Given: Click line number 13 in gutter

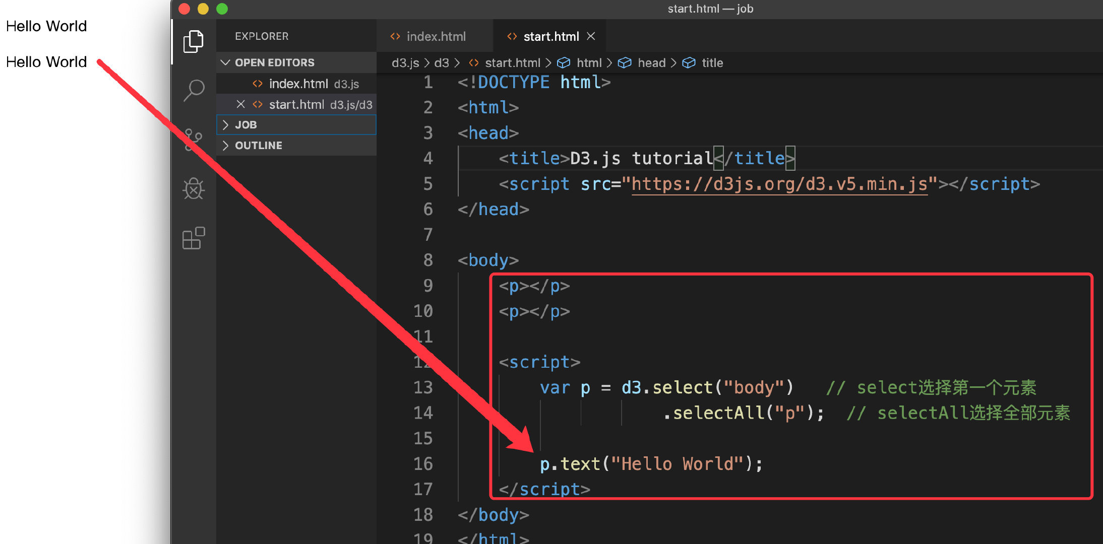Looking at the screenshot, I should [x=423, y=387].
